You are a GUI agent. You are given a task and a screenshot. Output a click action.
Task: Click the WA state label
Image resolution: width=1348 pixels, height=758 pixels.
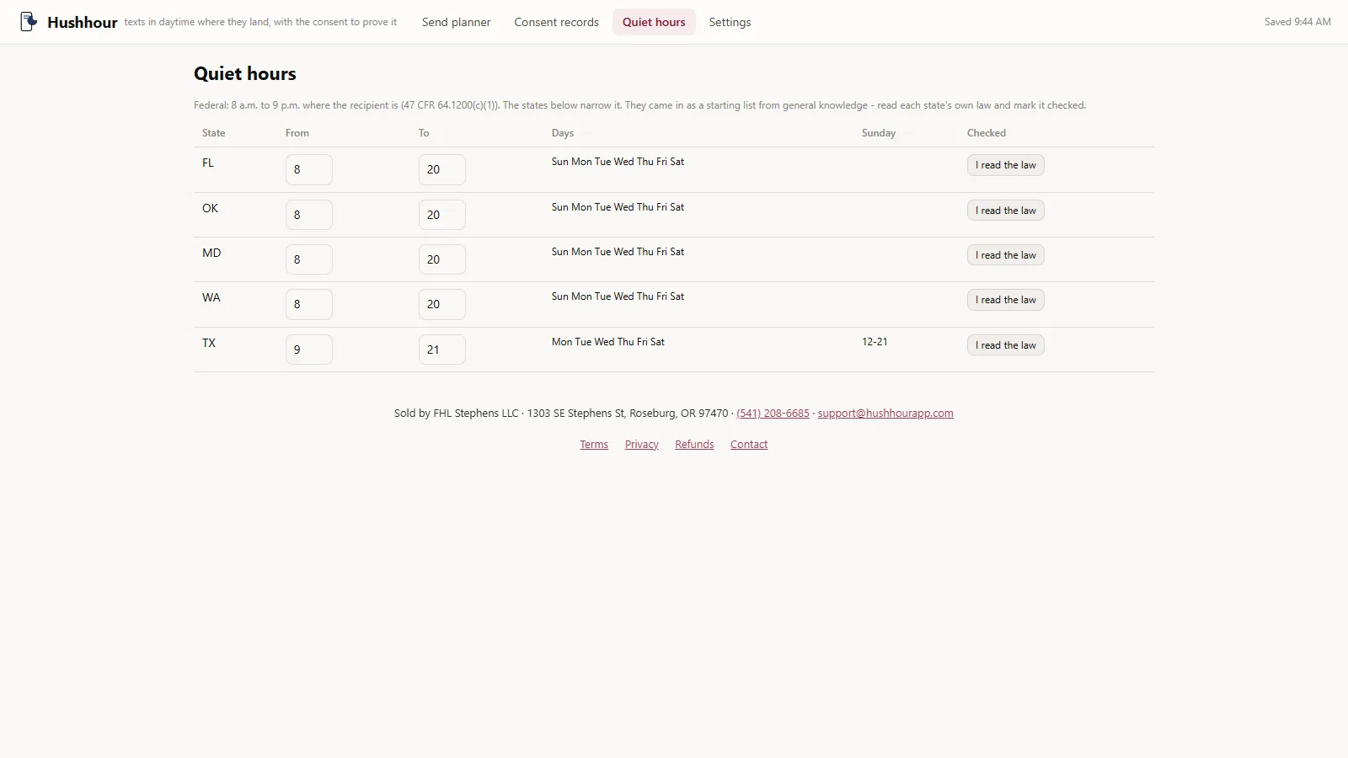point(211,297)
